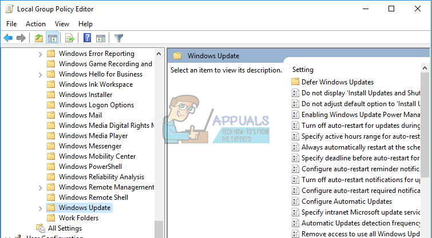Click policy icon beside Remove access to use all Windows Update
This screenshot has width=432, height=238.
point(295,234)
